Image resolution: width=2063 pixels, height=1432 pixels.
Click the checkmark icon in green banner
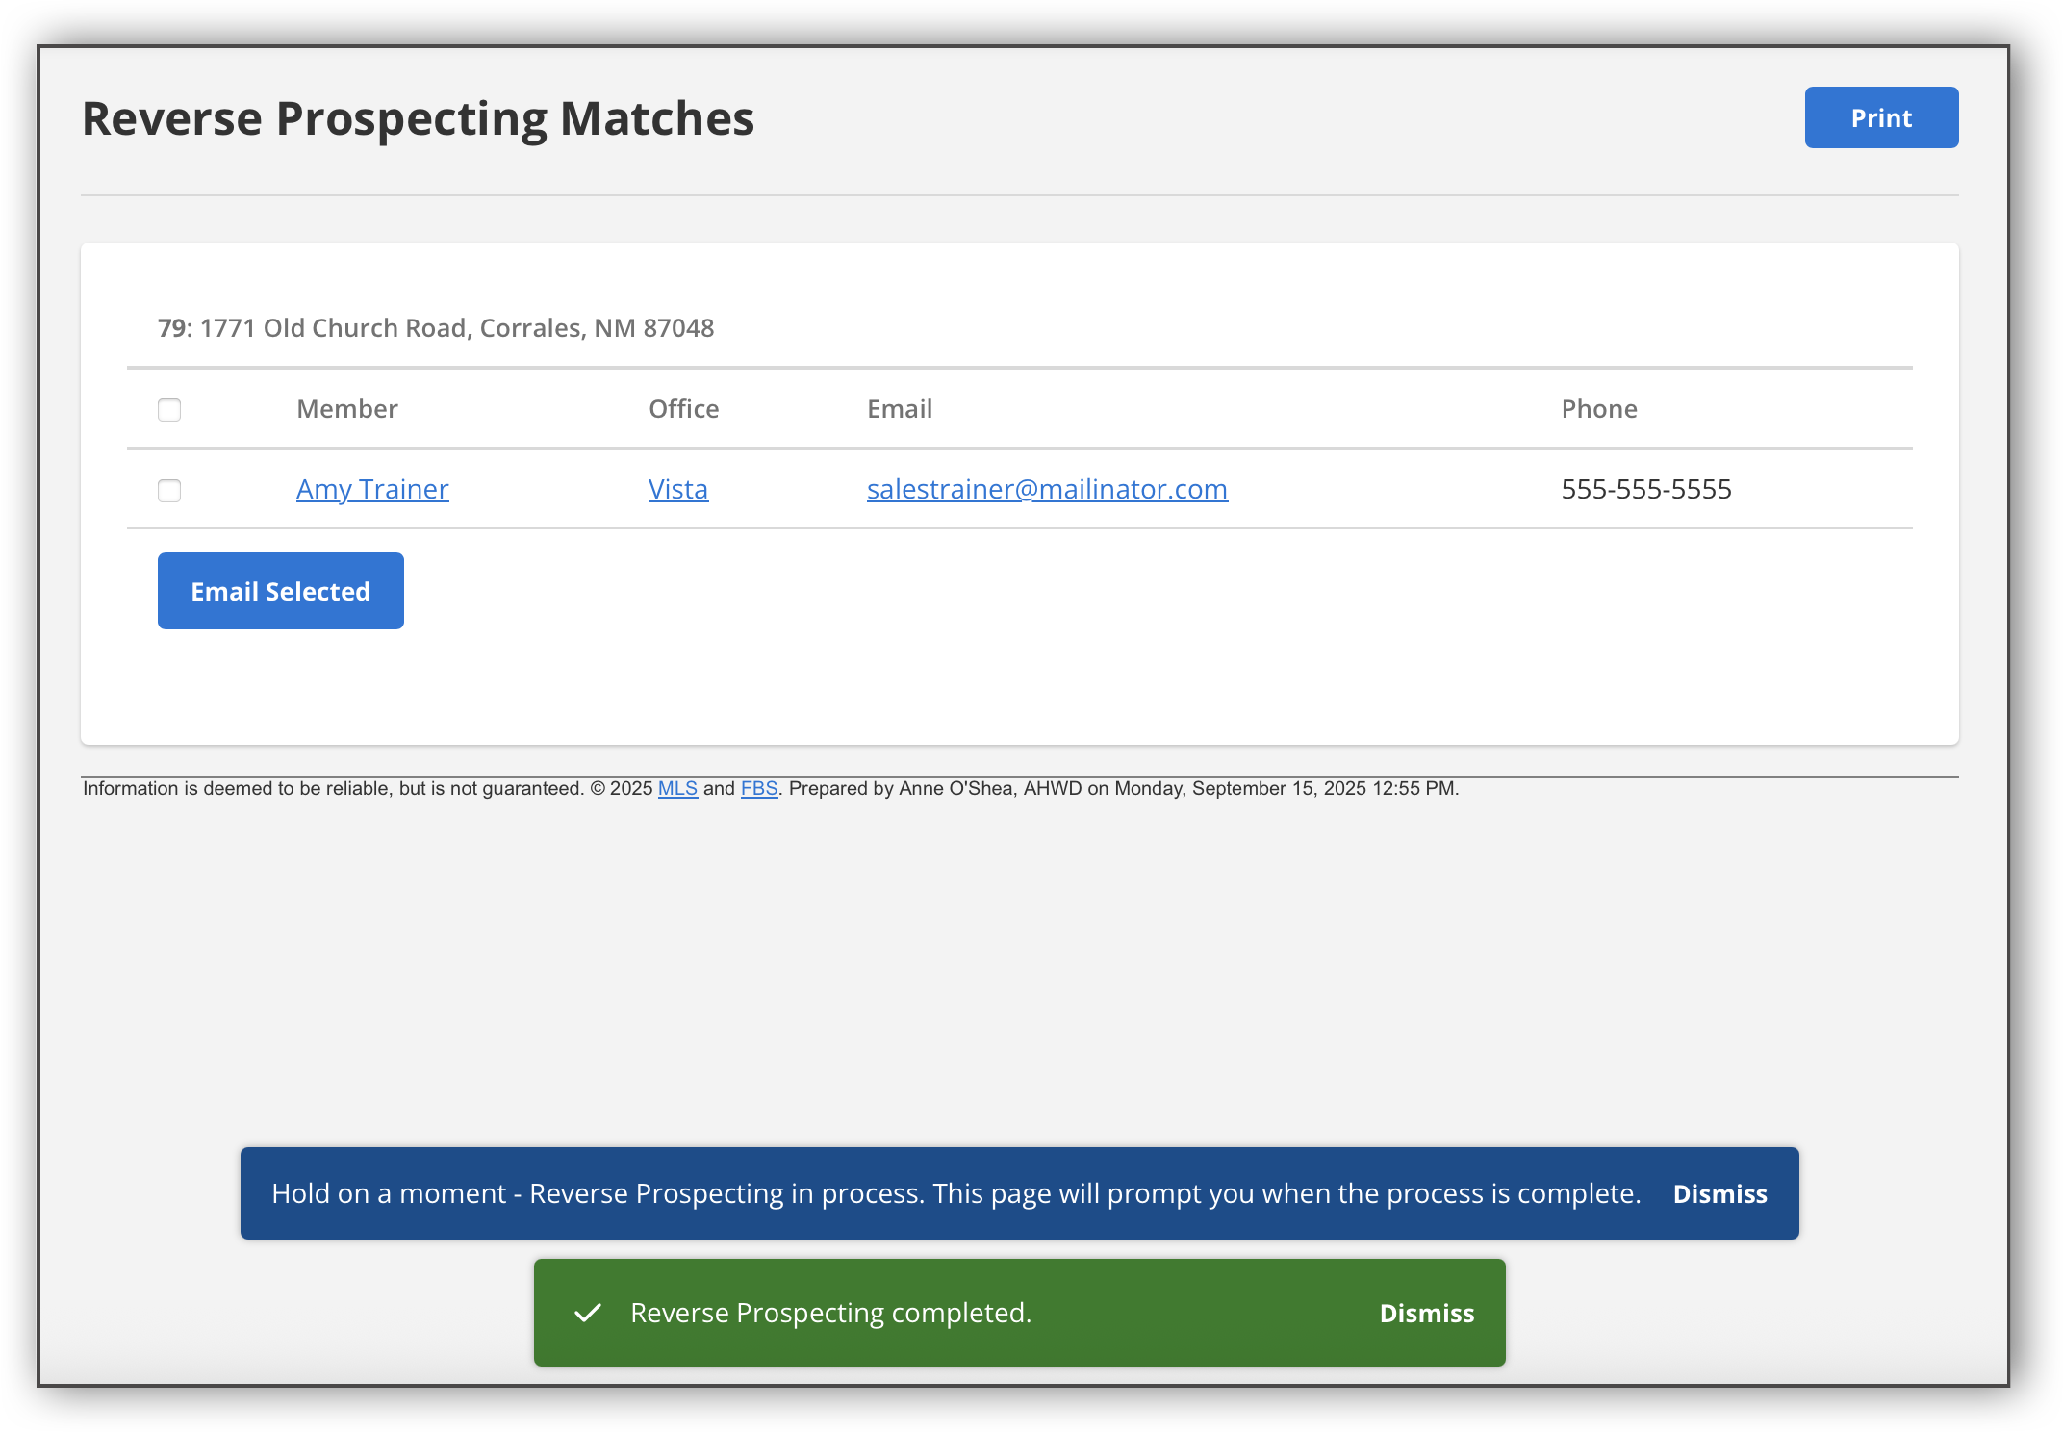pos(588,1313)
